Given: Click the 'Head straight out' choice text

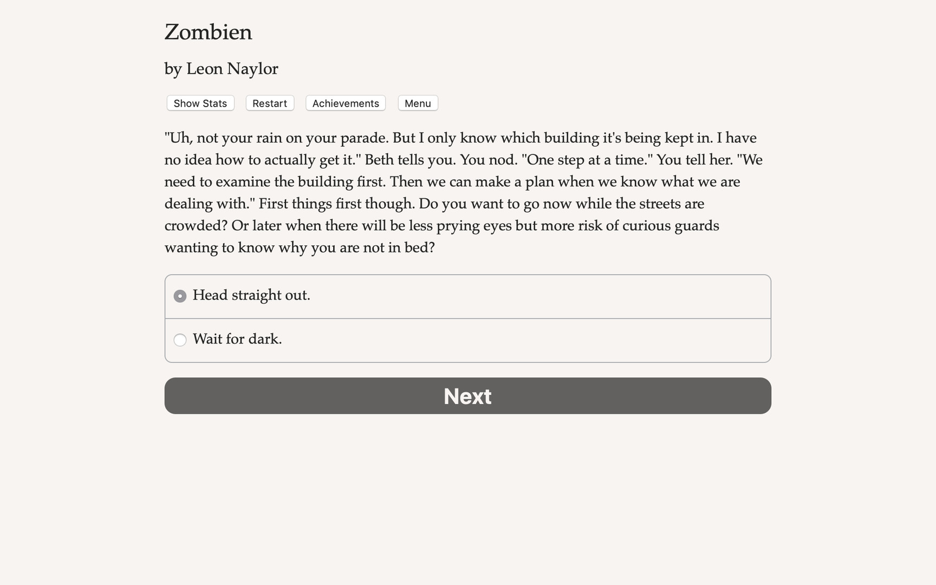Looking at the screenshot, I should [252, 296].
